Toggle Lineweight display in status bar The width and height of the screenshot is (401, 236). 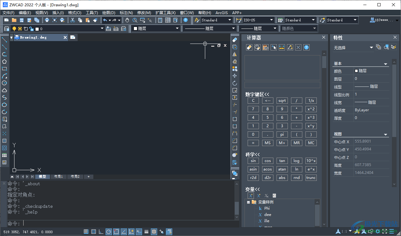click(x=146, y=232)
